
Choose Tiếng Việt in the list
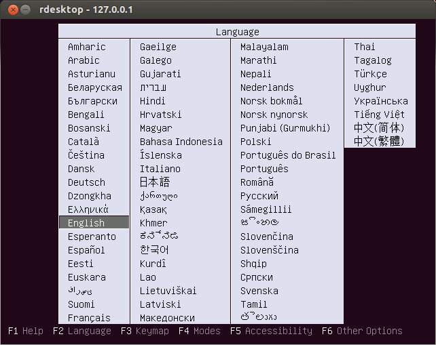click(379, 115)
